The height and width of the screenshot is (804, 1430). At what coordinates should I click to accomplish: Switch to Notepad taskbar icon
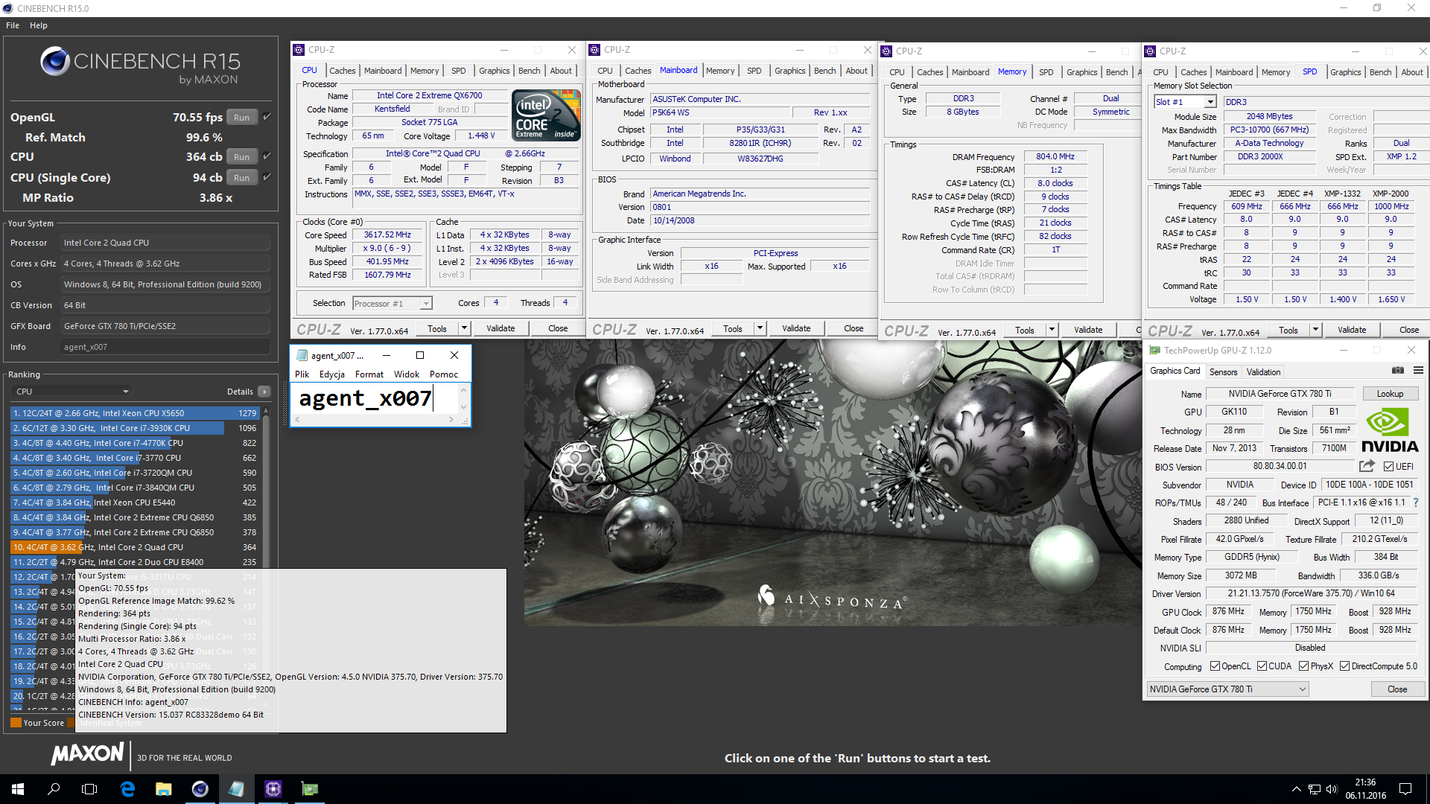237,789
